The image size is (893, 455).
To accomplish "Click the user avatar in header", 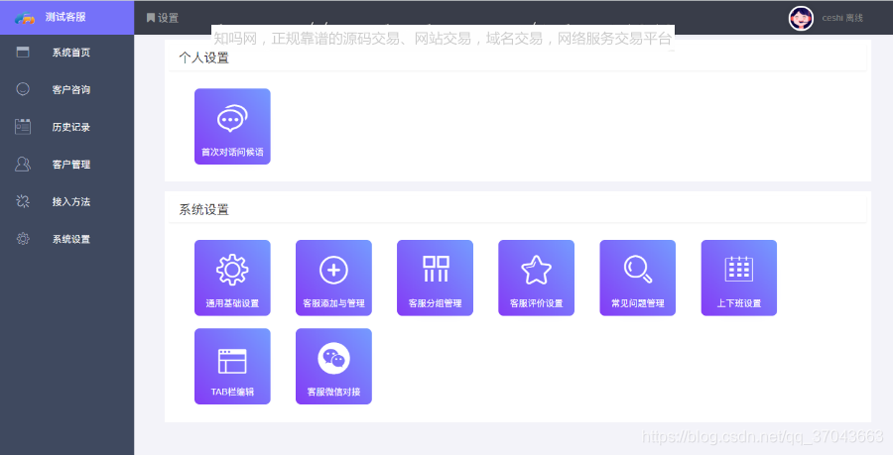I will [x=801, y=18].
